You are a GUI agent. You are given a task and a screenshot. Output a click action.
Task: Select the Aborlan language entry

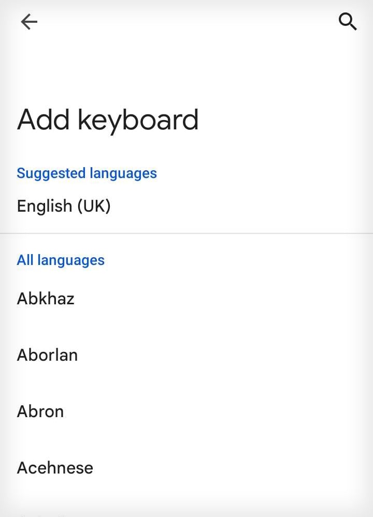pyautogui.click(x=47, y=355)
